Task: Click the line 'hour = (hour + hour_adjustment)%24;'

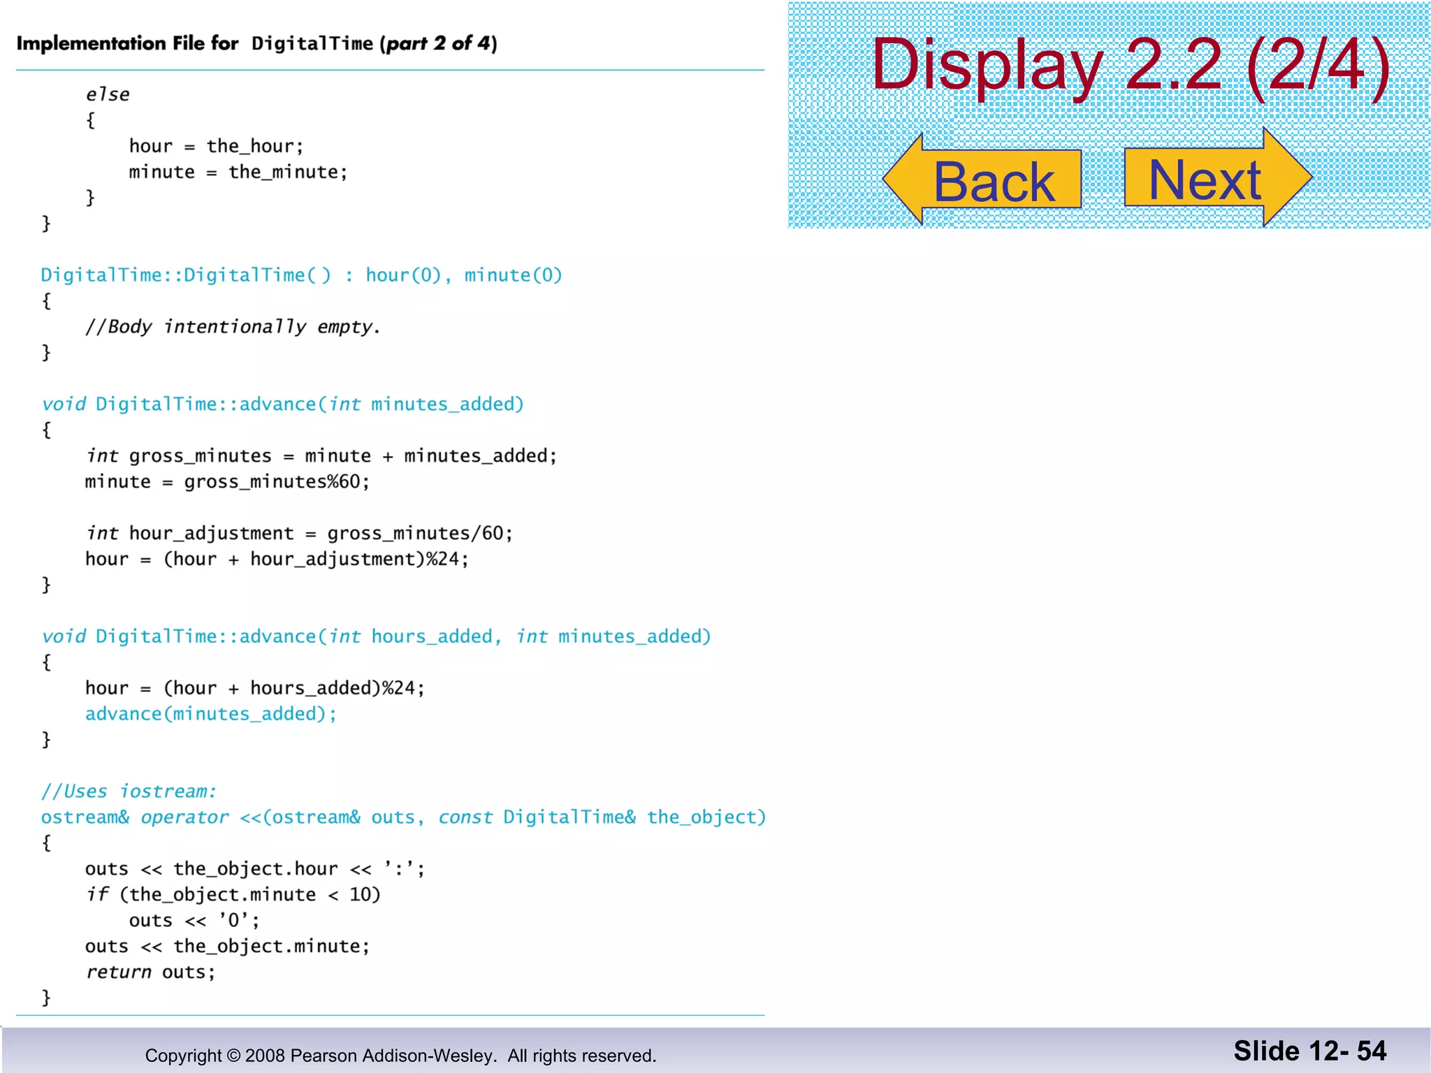Action: click(277, 560)
